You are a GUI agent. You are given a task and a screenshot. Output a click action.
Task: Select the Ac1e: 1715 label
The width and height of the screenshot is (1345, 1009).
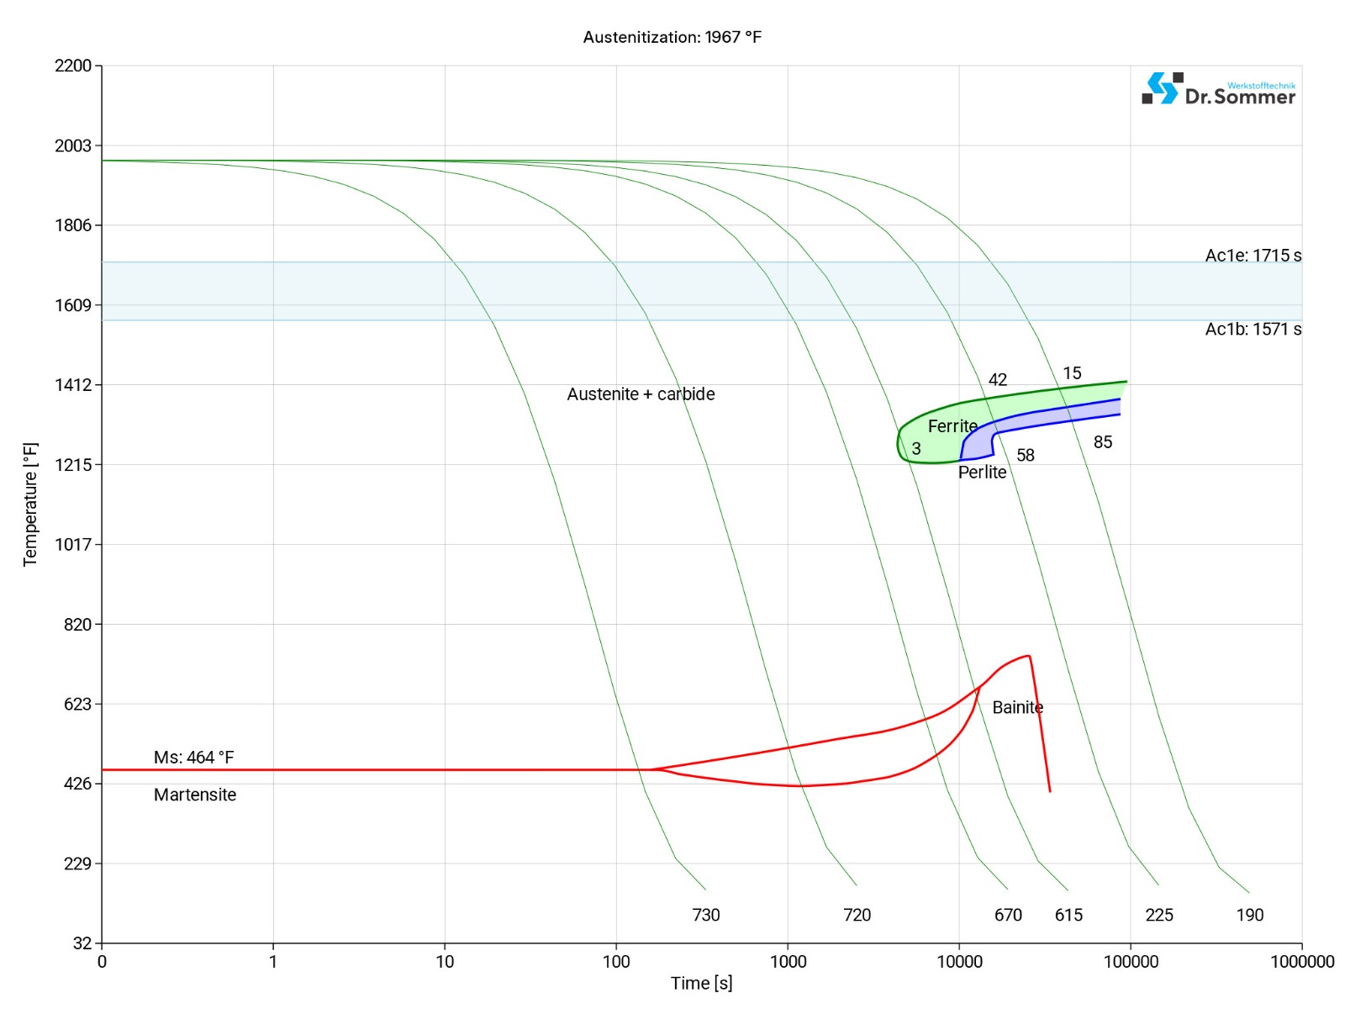click(x=1253, y=256)
